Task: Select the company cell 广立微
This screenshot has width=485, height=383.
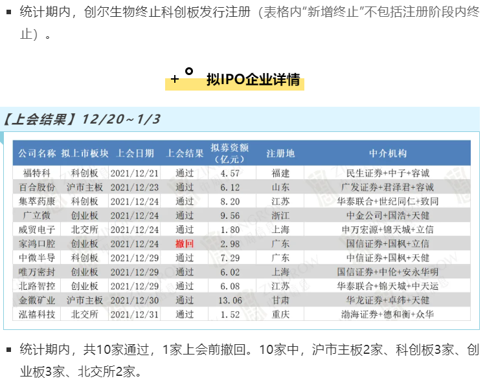Action: point(37,215)
